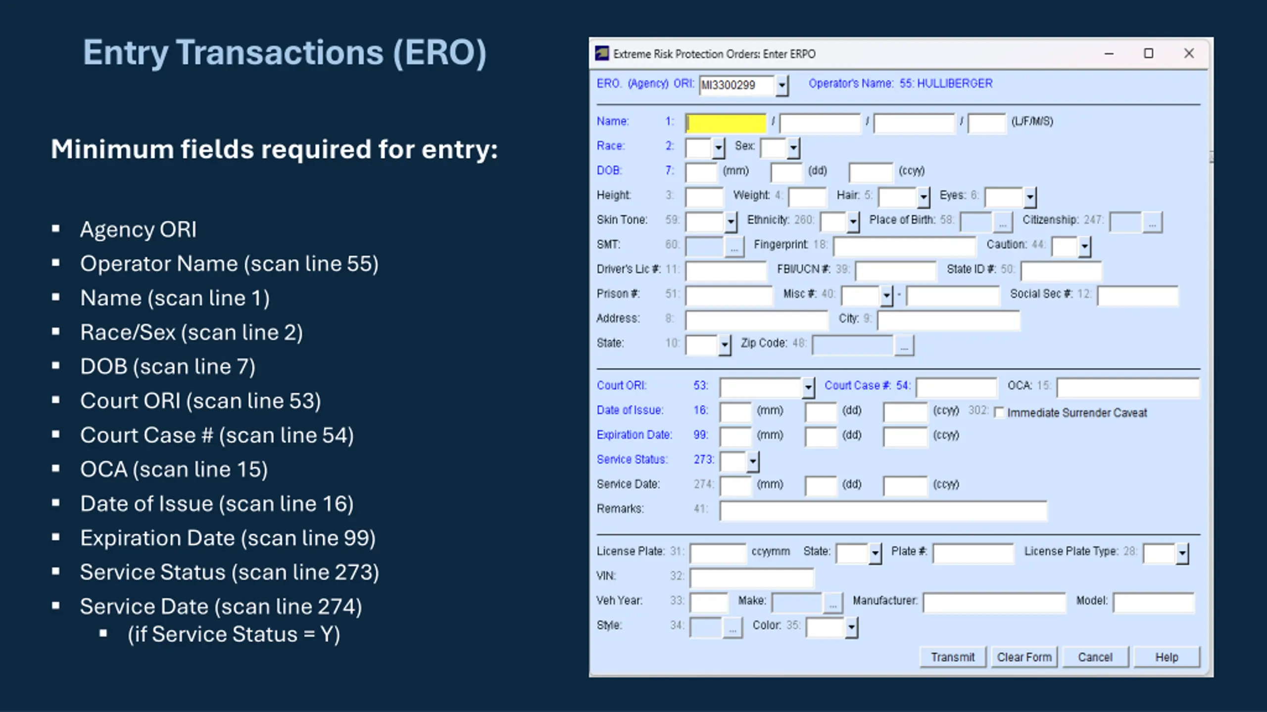
Task: Open the Place of Birth lookup button
Action: click(1002, 223)
